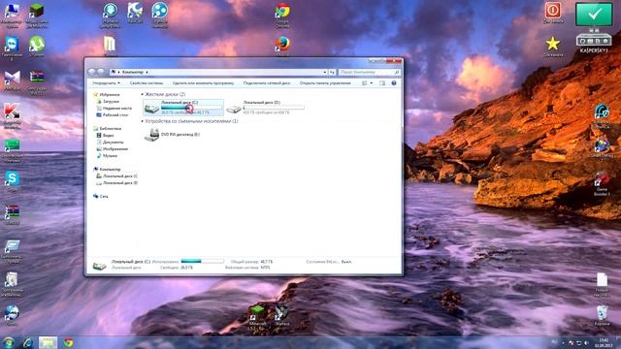Open the yellow star desktop icon
Image resolution: width=621 pixels, height=349 pixels.
point(553,44)
